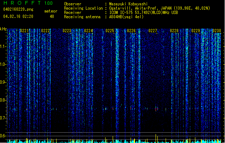Click time marker 0225 on spectrogram
Image resolution: width=225 pixels, height=143 pixels.
110,31
